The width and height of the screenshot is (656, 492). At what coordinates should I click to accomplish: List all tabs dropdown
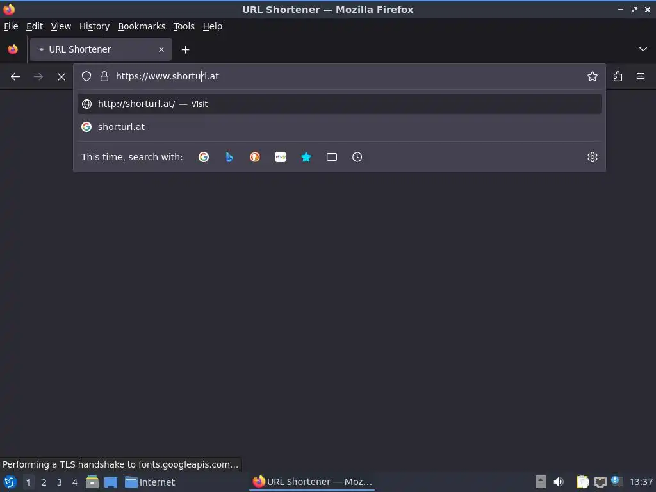pyautogui.click(x=643, y=49)
